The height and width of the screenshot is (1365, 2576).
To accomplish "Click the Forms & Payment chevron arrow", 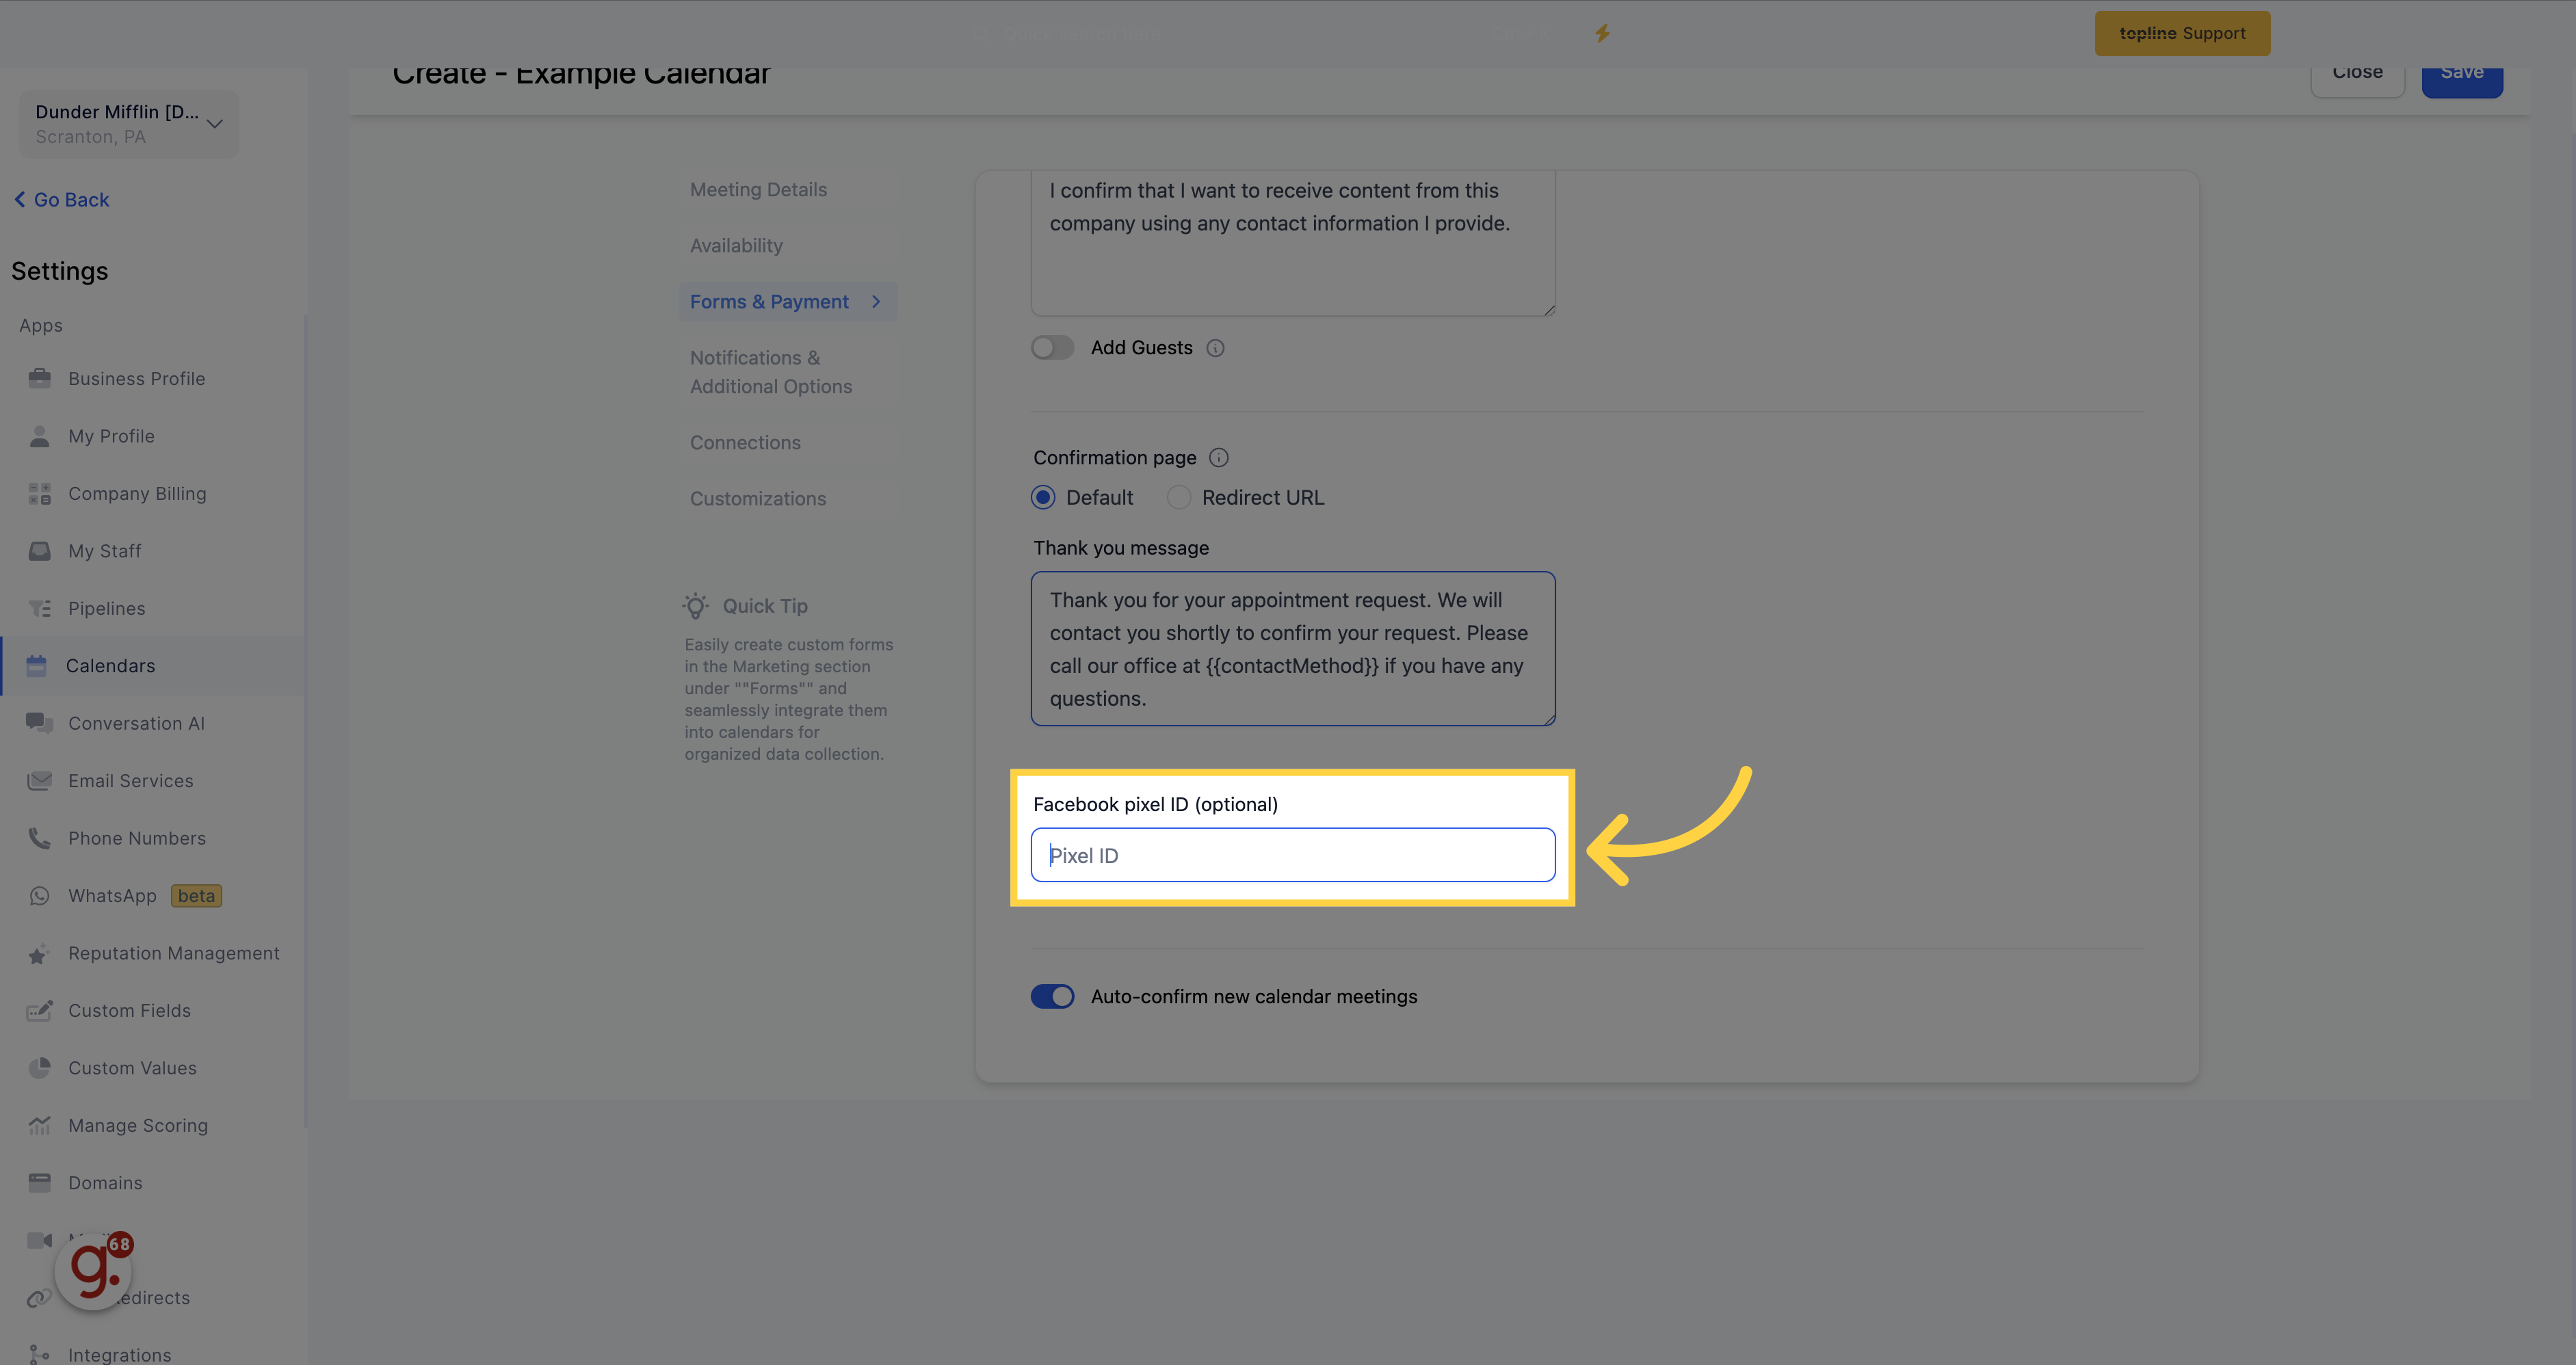I will click(876, 302).
